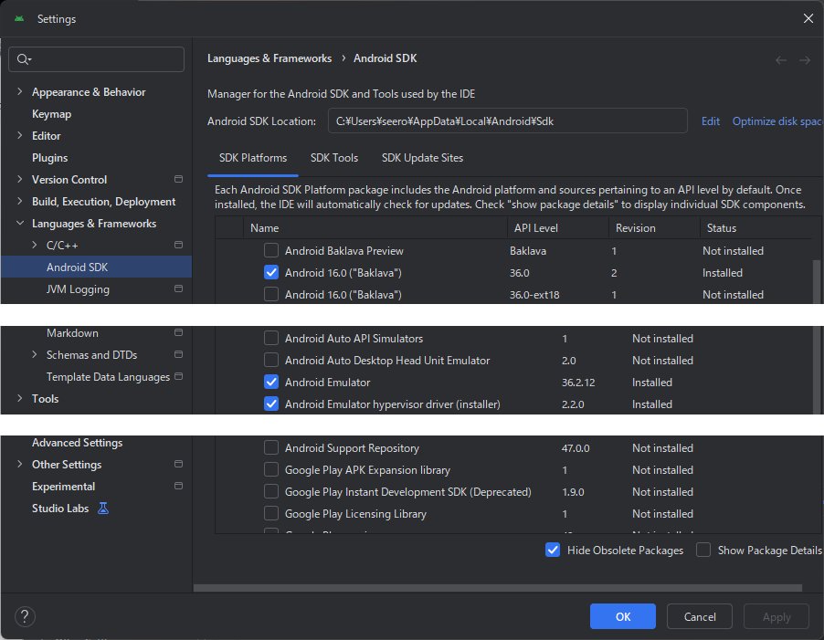Check Android Auto API Simulators checkbox
Screen dimensions: 824x640
(271, 338)
